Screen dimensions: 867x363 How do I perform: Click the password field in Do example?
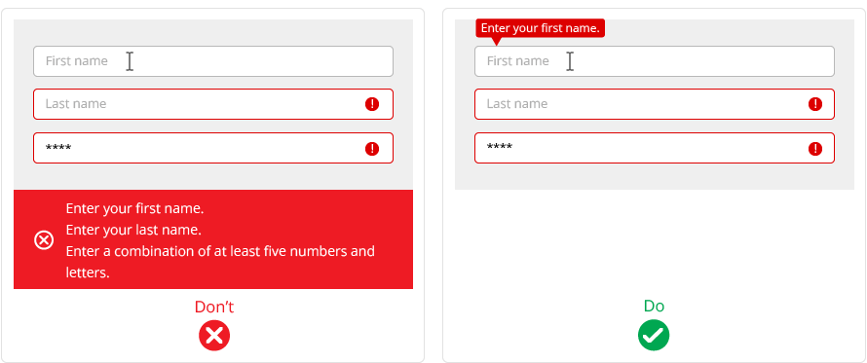[654, 148]
